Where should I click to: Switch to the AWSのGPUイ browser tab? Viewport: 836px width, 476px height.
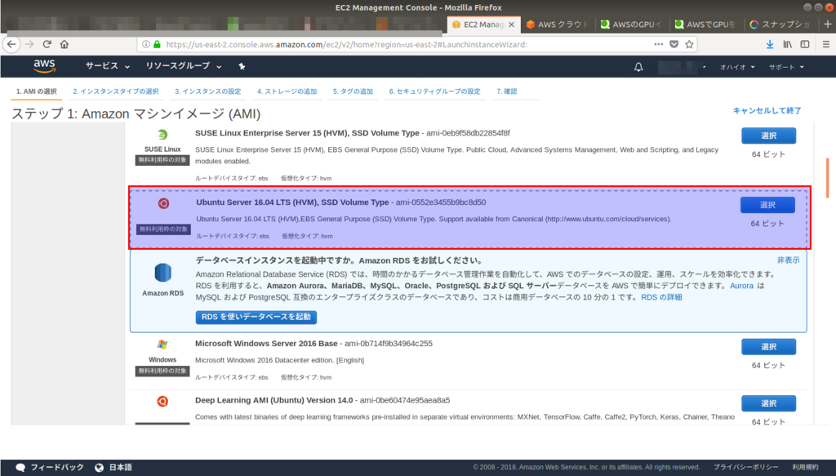pyautogui.click(x=631, y=24)
